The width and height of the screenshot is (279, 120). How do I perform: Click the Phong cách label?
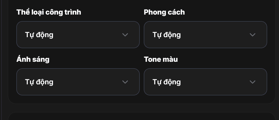(x=164, y=12)
